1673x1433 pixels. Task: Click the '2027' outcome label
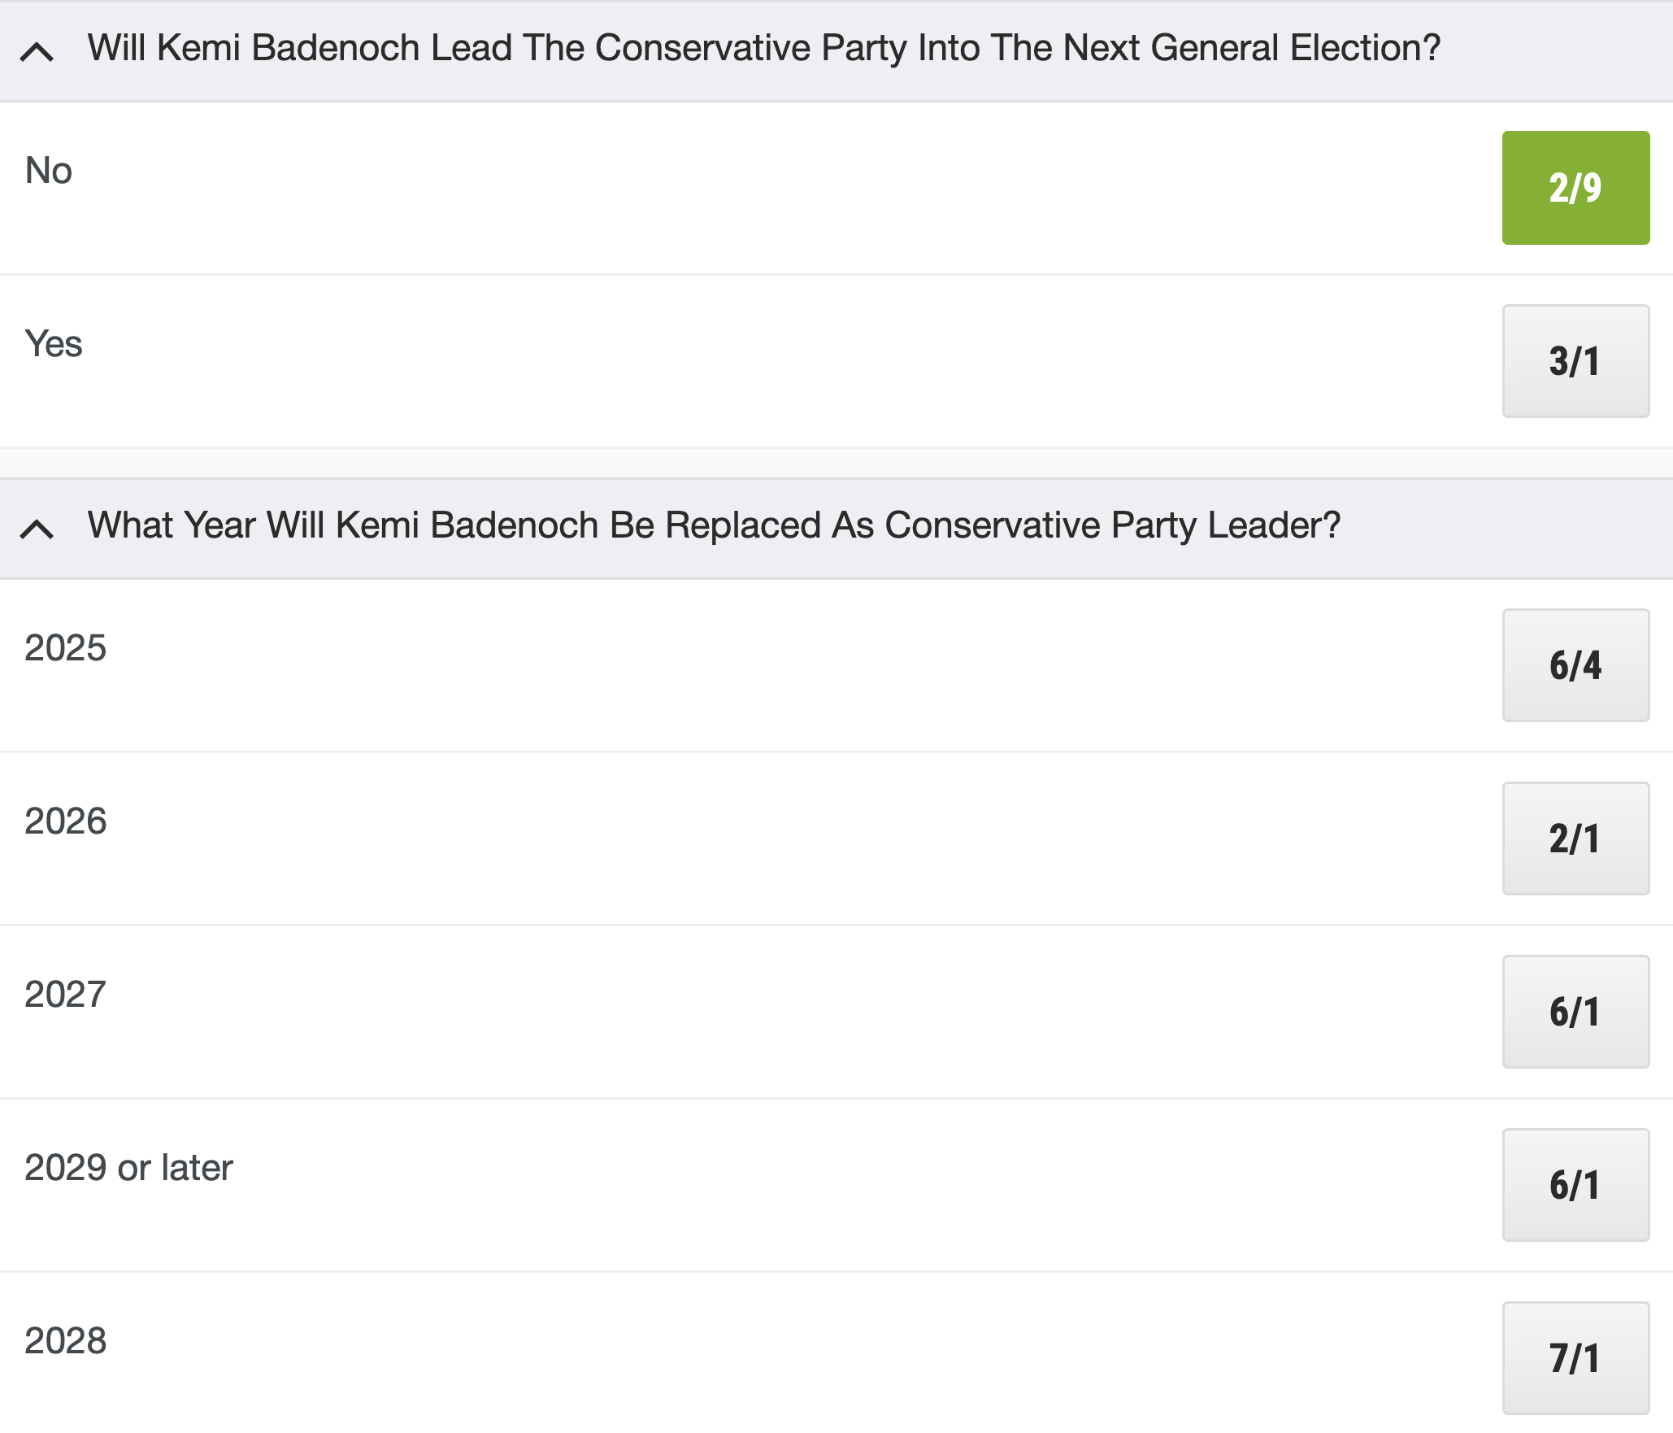pyautogui.click(x=66, y=995)
